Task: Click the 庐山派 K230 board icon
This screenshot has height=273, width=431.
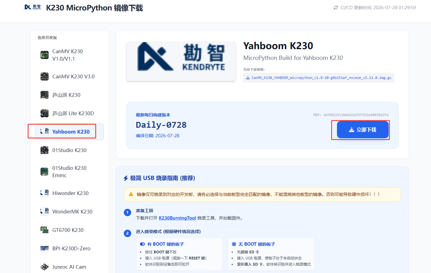Action: [x=45, y=95]
